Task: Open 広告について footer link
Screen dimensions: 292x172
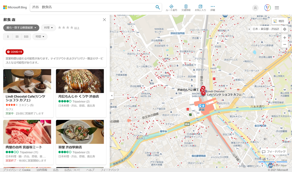Action: tap(72, 170)
